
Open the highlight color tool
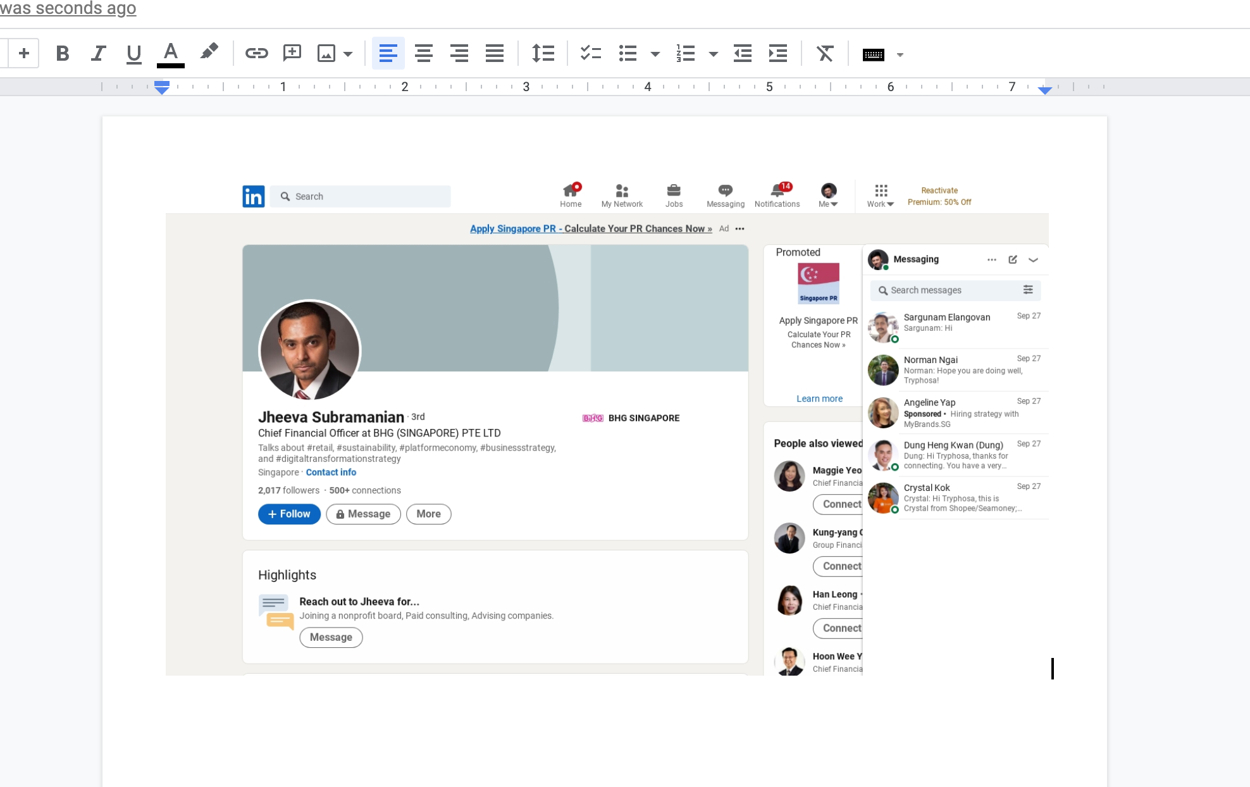pos(209,53)
